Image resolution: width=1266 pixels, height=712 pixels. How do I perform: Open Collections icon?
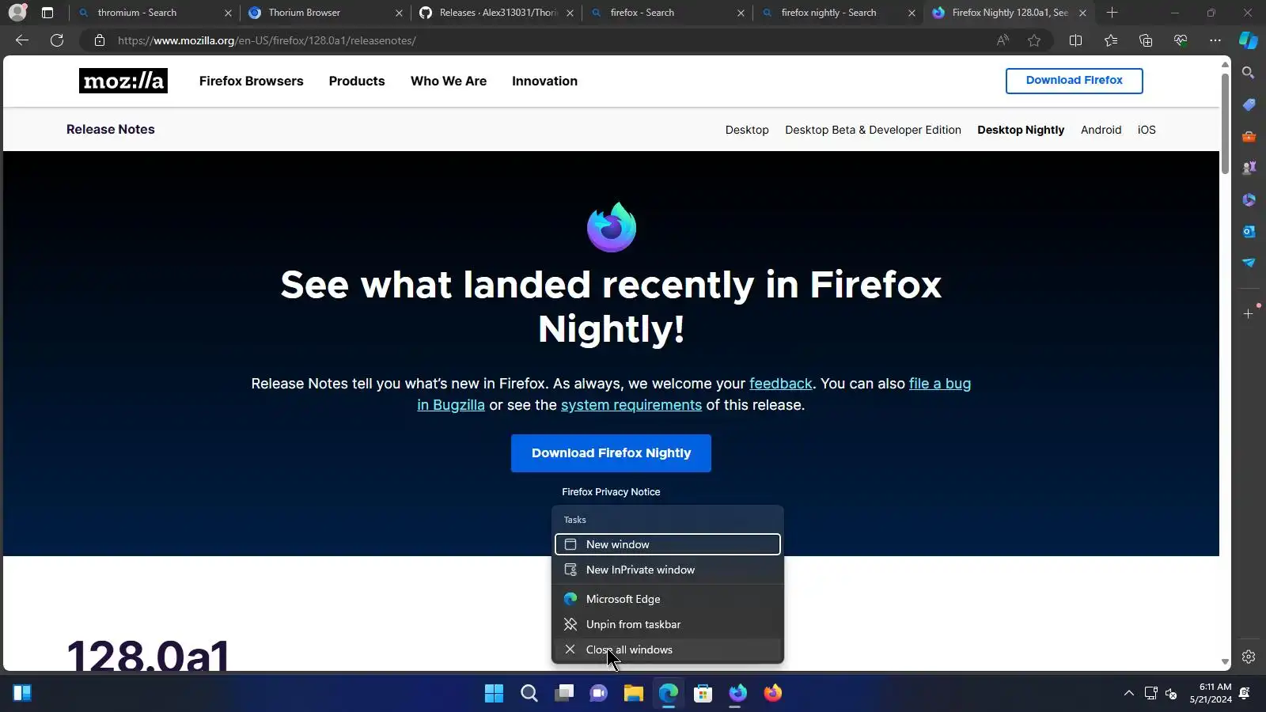[x=1146, y=40]
